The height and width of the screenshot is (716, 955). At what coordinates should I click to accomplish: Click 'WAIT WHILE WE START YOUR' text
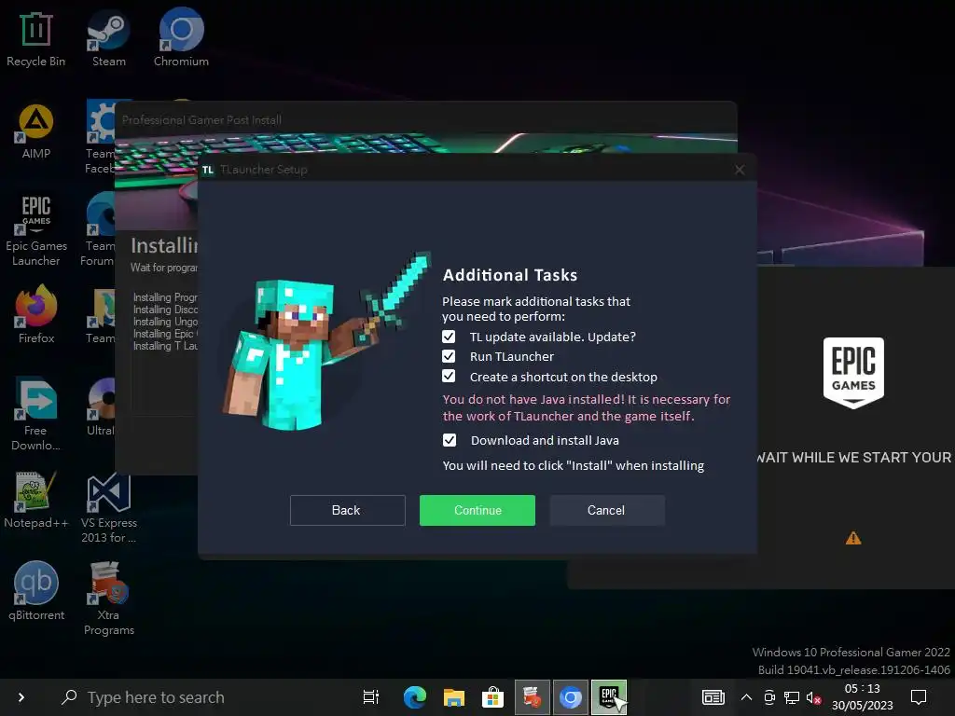[854, 458]
